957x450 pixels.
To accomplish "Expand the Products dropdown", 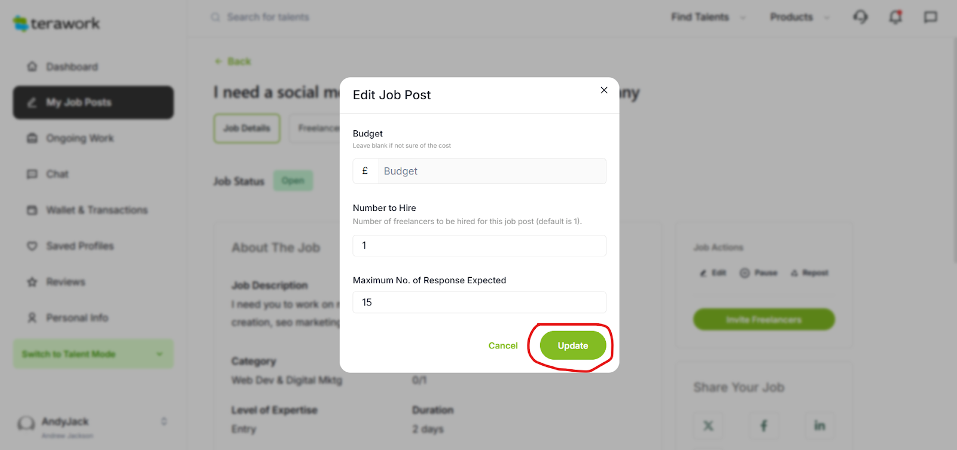I will 800,17.
